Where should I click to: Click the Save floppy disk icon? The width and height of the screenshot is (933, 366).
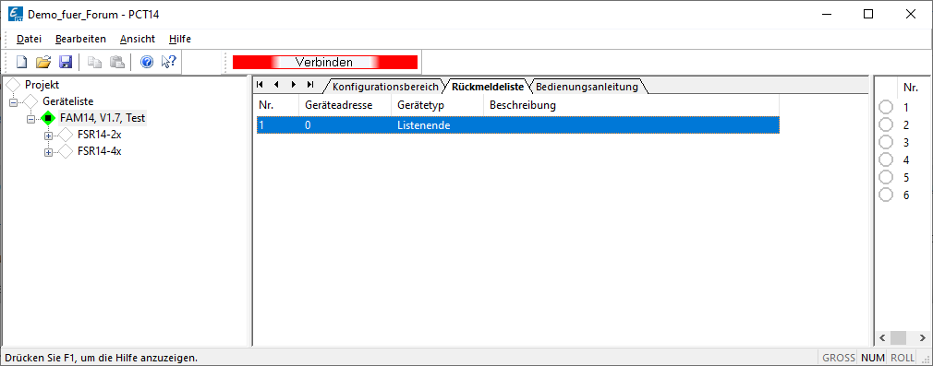[x=65, y=62]
